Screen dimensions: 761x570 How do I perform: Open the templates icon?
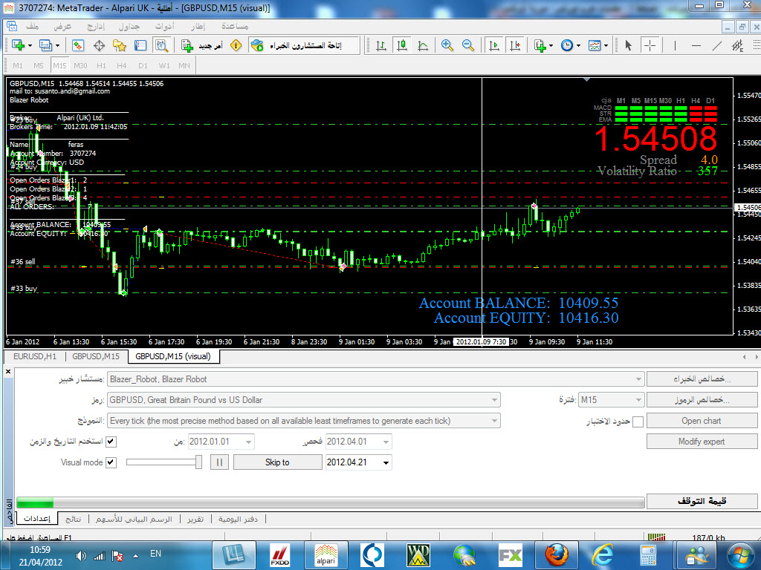(x=595, y=45)
